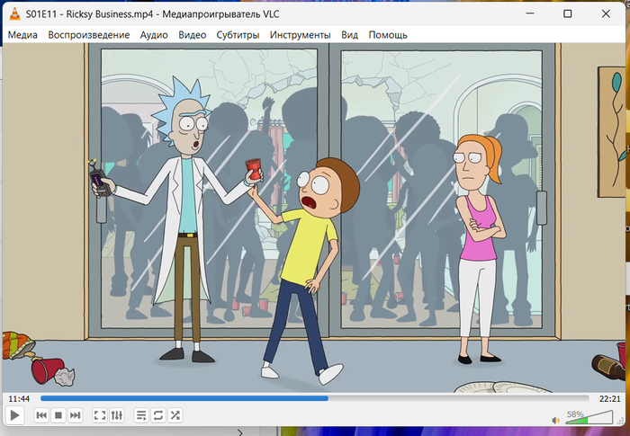
Task: Toggle loop repeat mode
Action: click(158, 415)
